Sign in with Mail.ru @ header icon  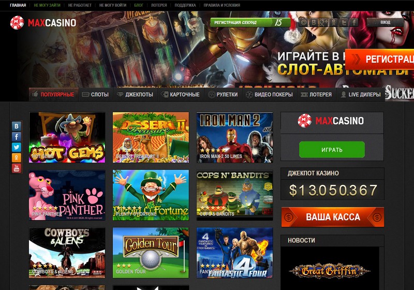click(x=304, y=22)
